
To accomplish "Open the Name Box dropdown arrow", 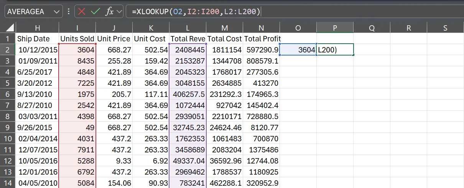I will (x=57, y=11).
